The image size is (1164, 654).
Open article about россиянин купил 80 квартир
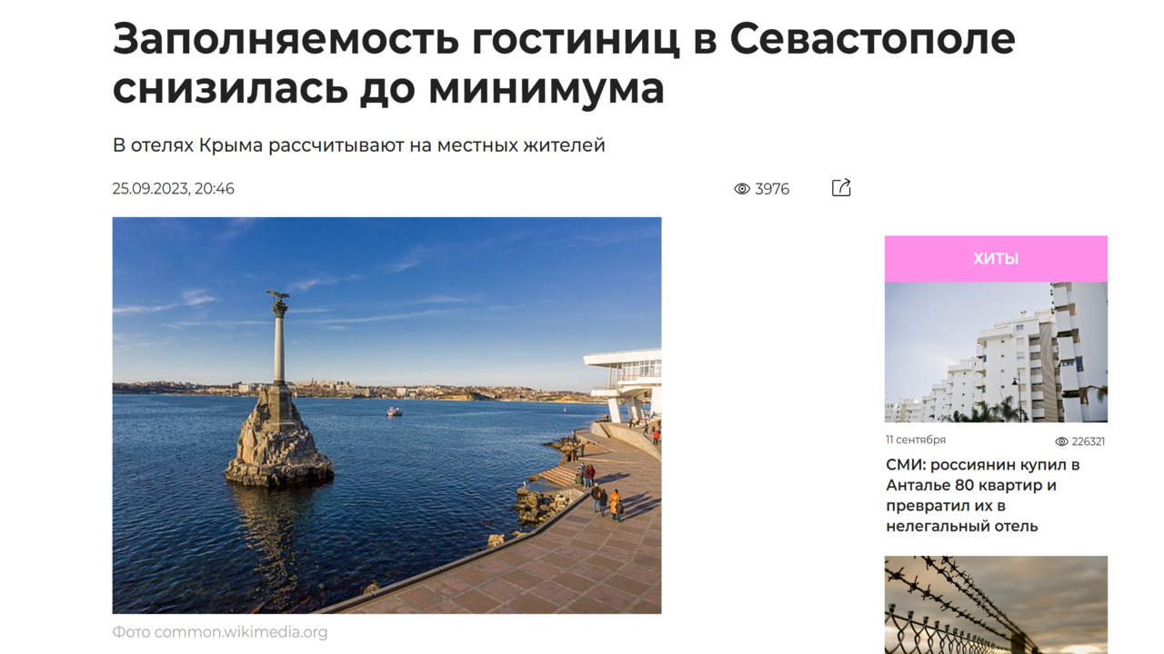[x=983, y=495]
